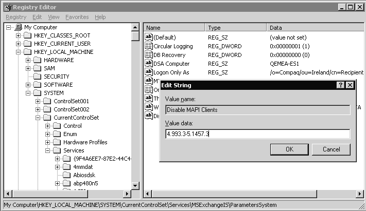Click the tree pane scroll-up arrow
This screenshot has height=211, width=366.
point(135,27)
